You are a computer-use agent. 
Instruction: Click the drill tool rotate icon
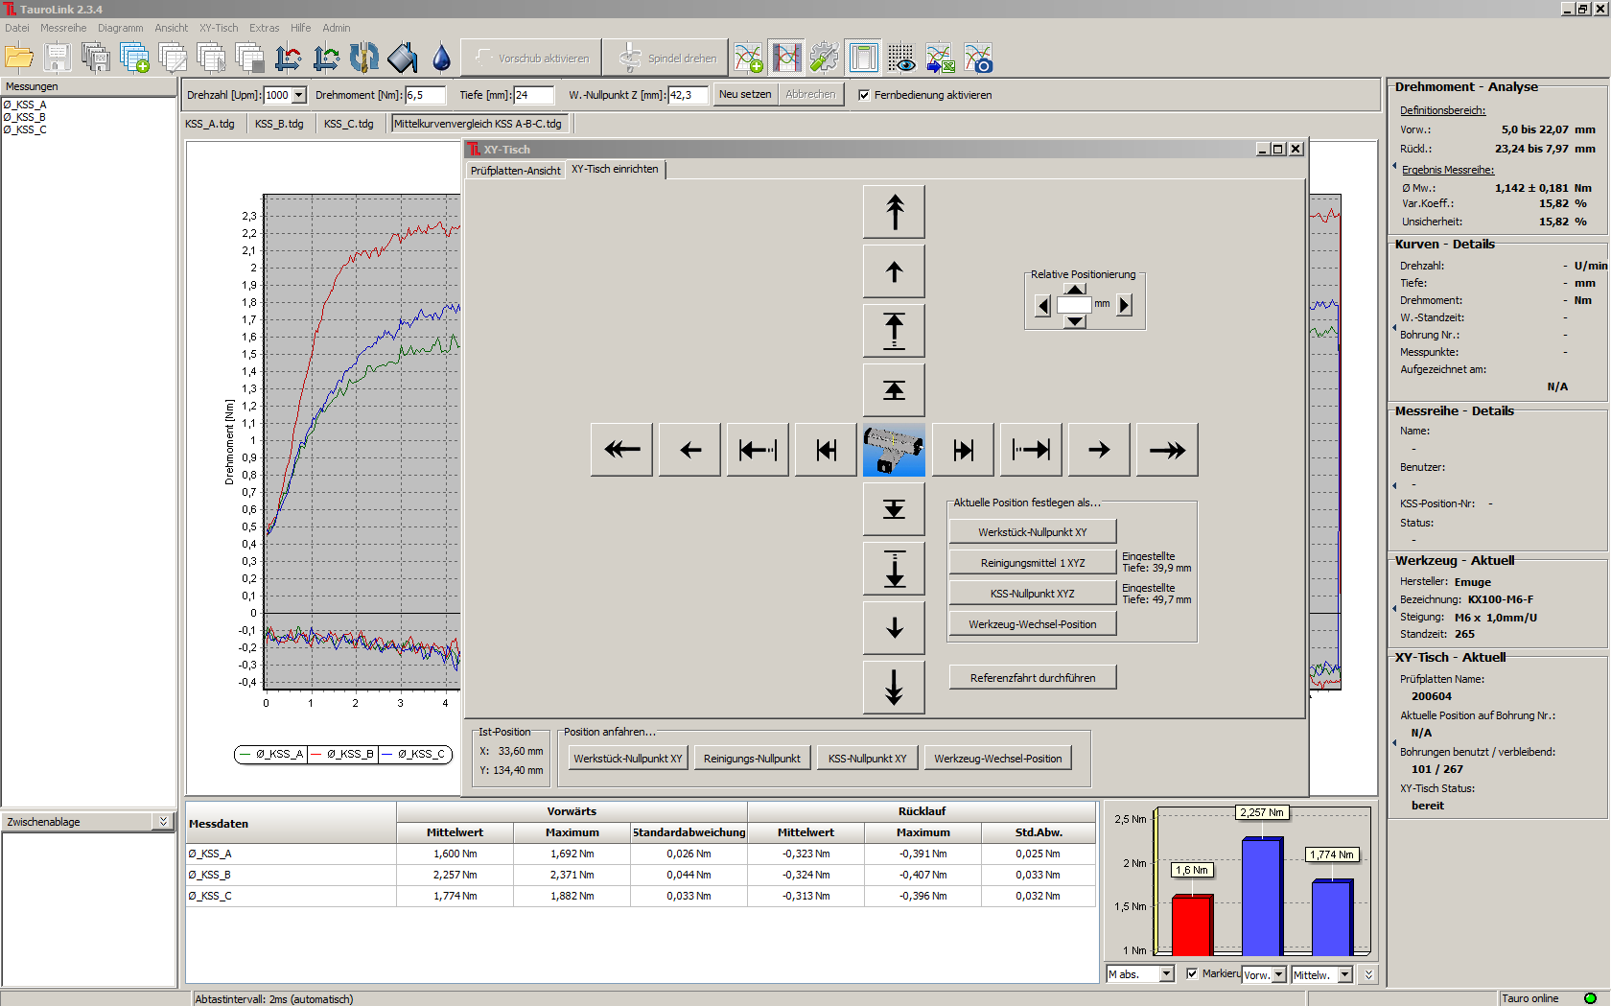[364, 58]
